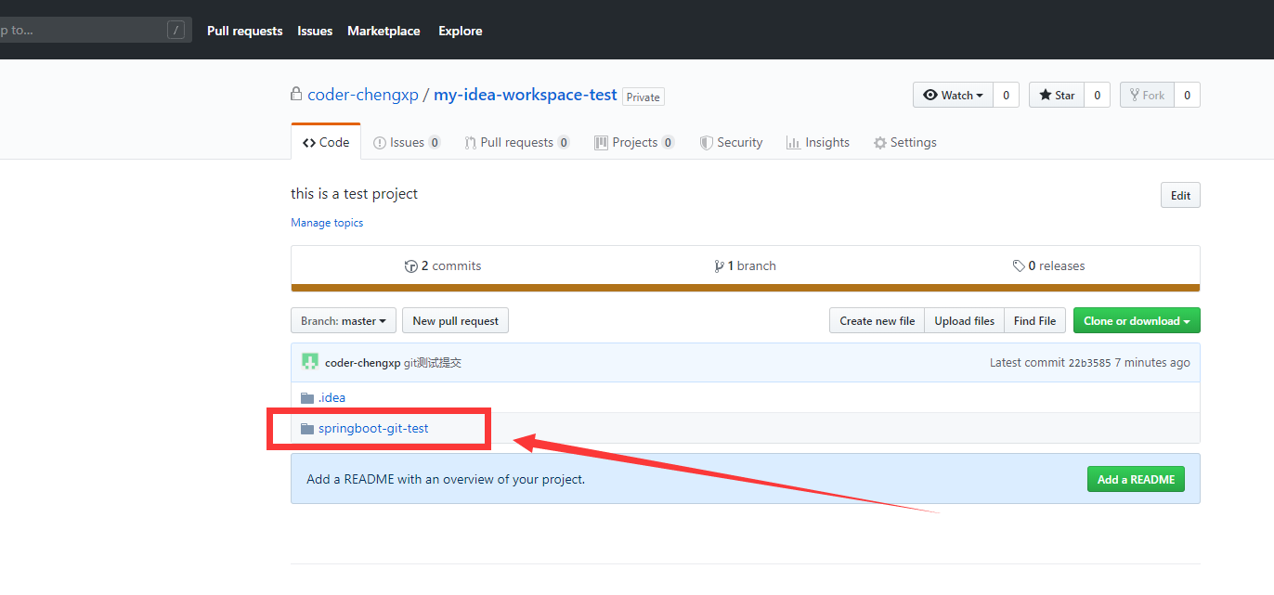The image size is (1274, 595).
Task: Click the branch icon beside 1 branch
Action: 719,265
